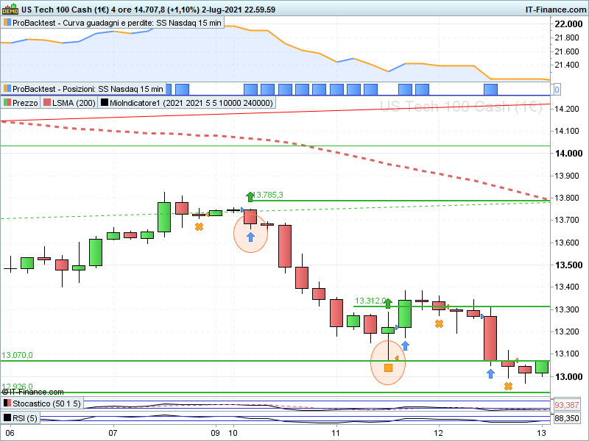Click the Stocastico value 93,387
The image size is (589, 441).
point(566,405)
